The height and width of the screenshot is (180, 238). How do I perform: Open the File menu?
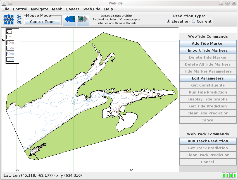6,9
